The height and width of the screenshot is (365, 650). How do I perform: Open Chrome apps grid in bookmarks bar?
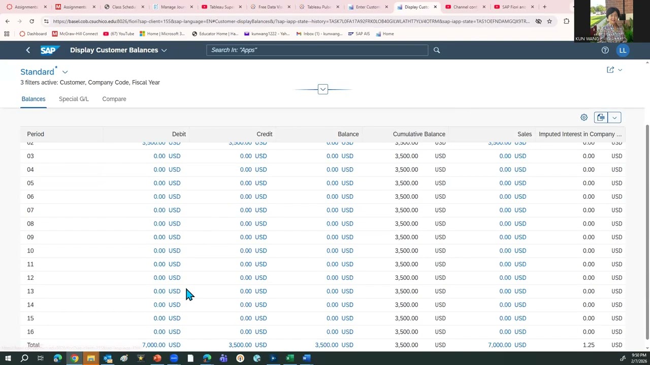[7, 33]
